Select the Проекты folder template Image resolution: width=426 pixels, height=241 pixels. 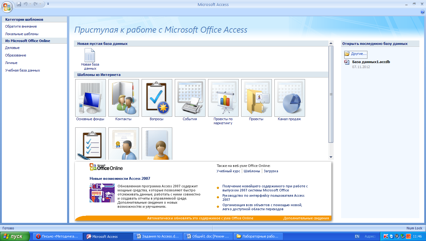point(256,100)
